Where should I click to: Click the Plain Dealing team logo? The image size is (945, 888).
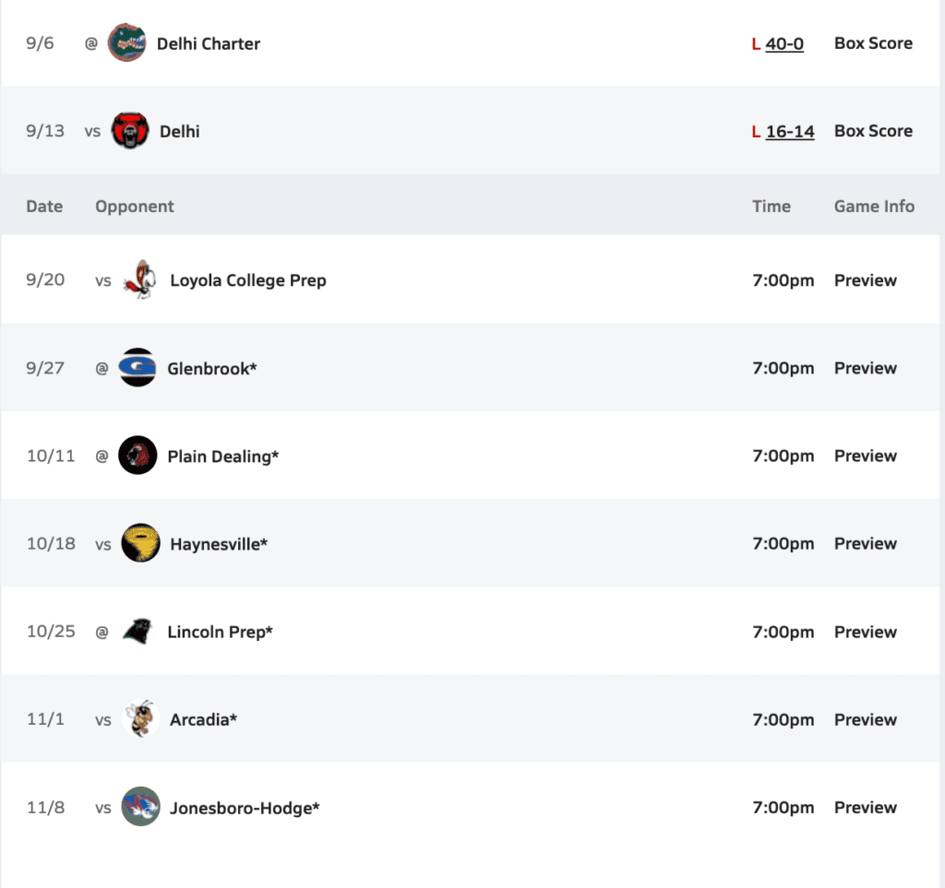pos(138,456)
